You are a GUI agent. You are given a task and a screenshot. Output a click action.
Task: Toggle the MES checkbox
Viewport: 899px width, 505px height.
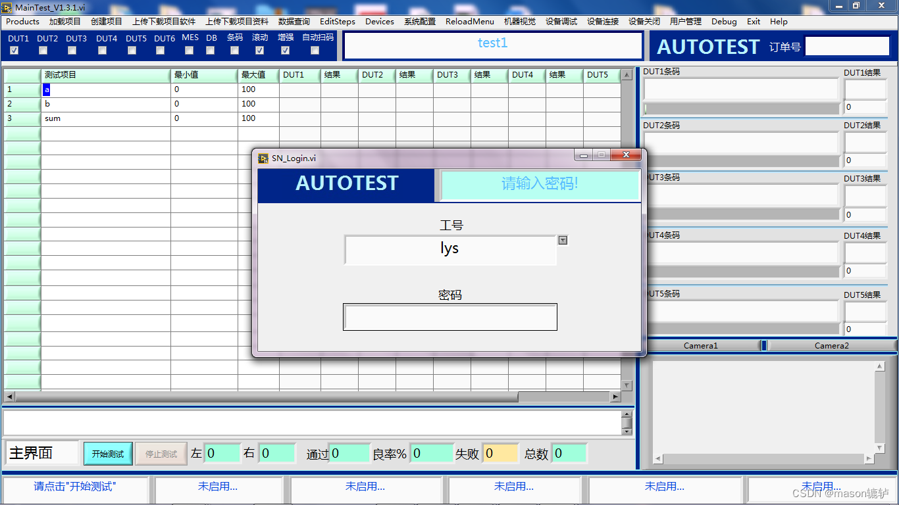click(x=190, y=51)
